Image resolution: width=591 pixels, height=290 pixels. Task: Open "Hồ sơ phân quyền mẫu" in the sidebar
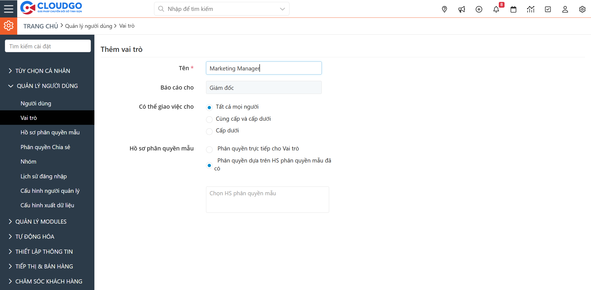(50, 132)
